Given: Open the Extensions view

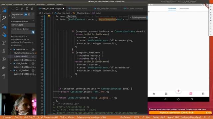Looking at the screenshot, I should coord(4,43).
